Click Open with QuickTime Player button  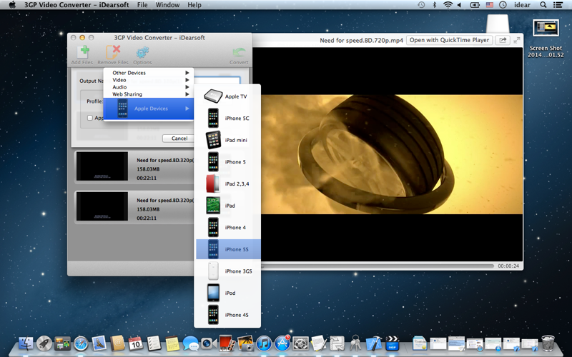pyautogui.click(x=449, y=41)
